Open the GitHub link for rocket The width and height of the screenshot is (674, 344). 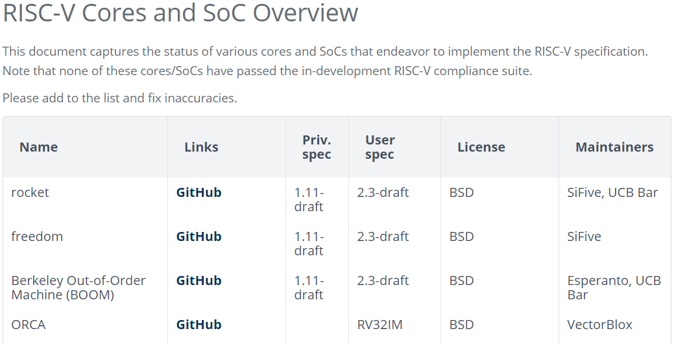(x=199, y=192)
